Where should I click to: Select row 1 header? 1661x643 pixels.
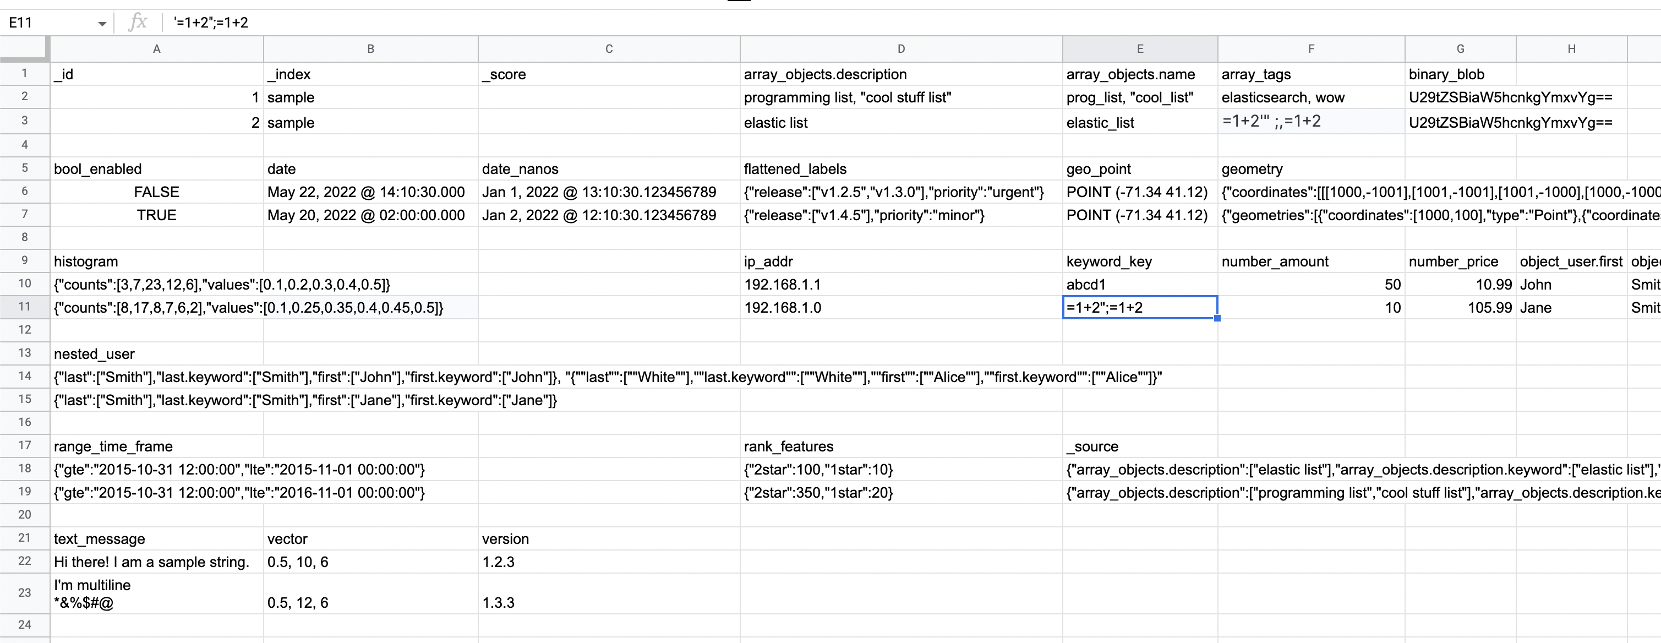(25, 74)
